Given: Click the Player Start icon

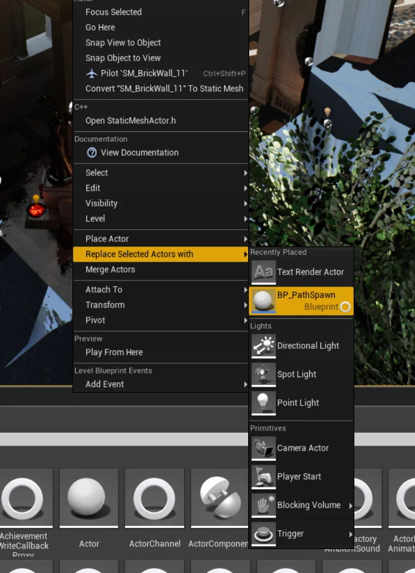Looking at the screenshot, I should 263,477.
